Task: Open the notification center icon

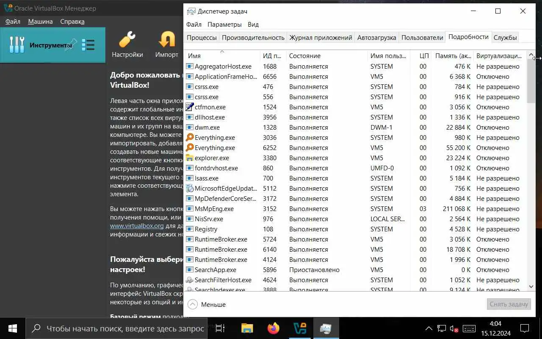Action: tap(525, 328)
